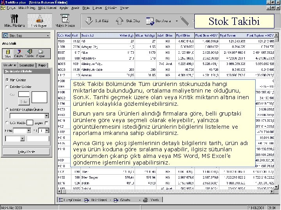The image size is (281, 210).
Task: Toggle the checkbox next to 'geçen'
Action: [x=46, y=123]
